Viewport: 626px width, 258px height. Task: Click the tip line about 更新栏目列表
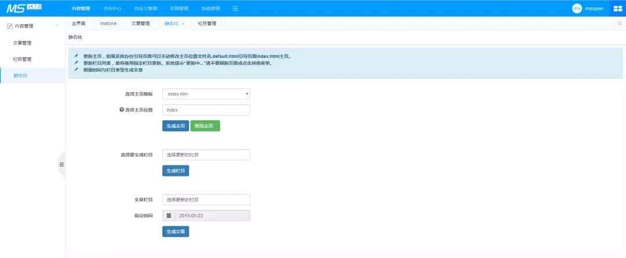click(179, 63)
